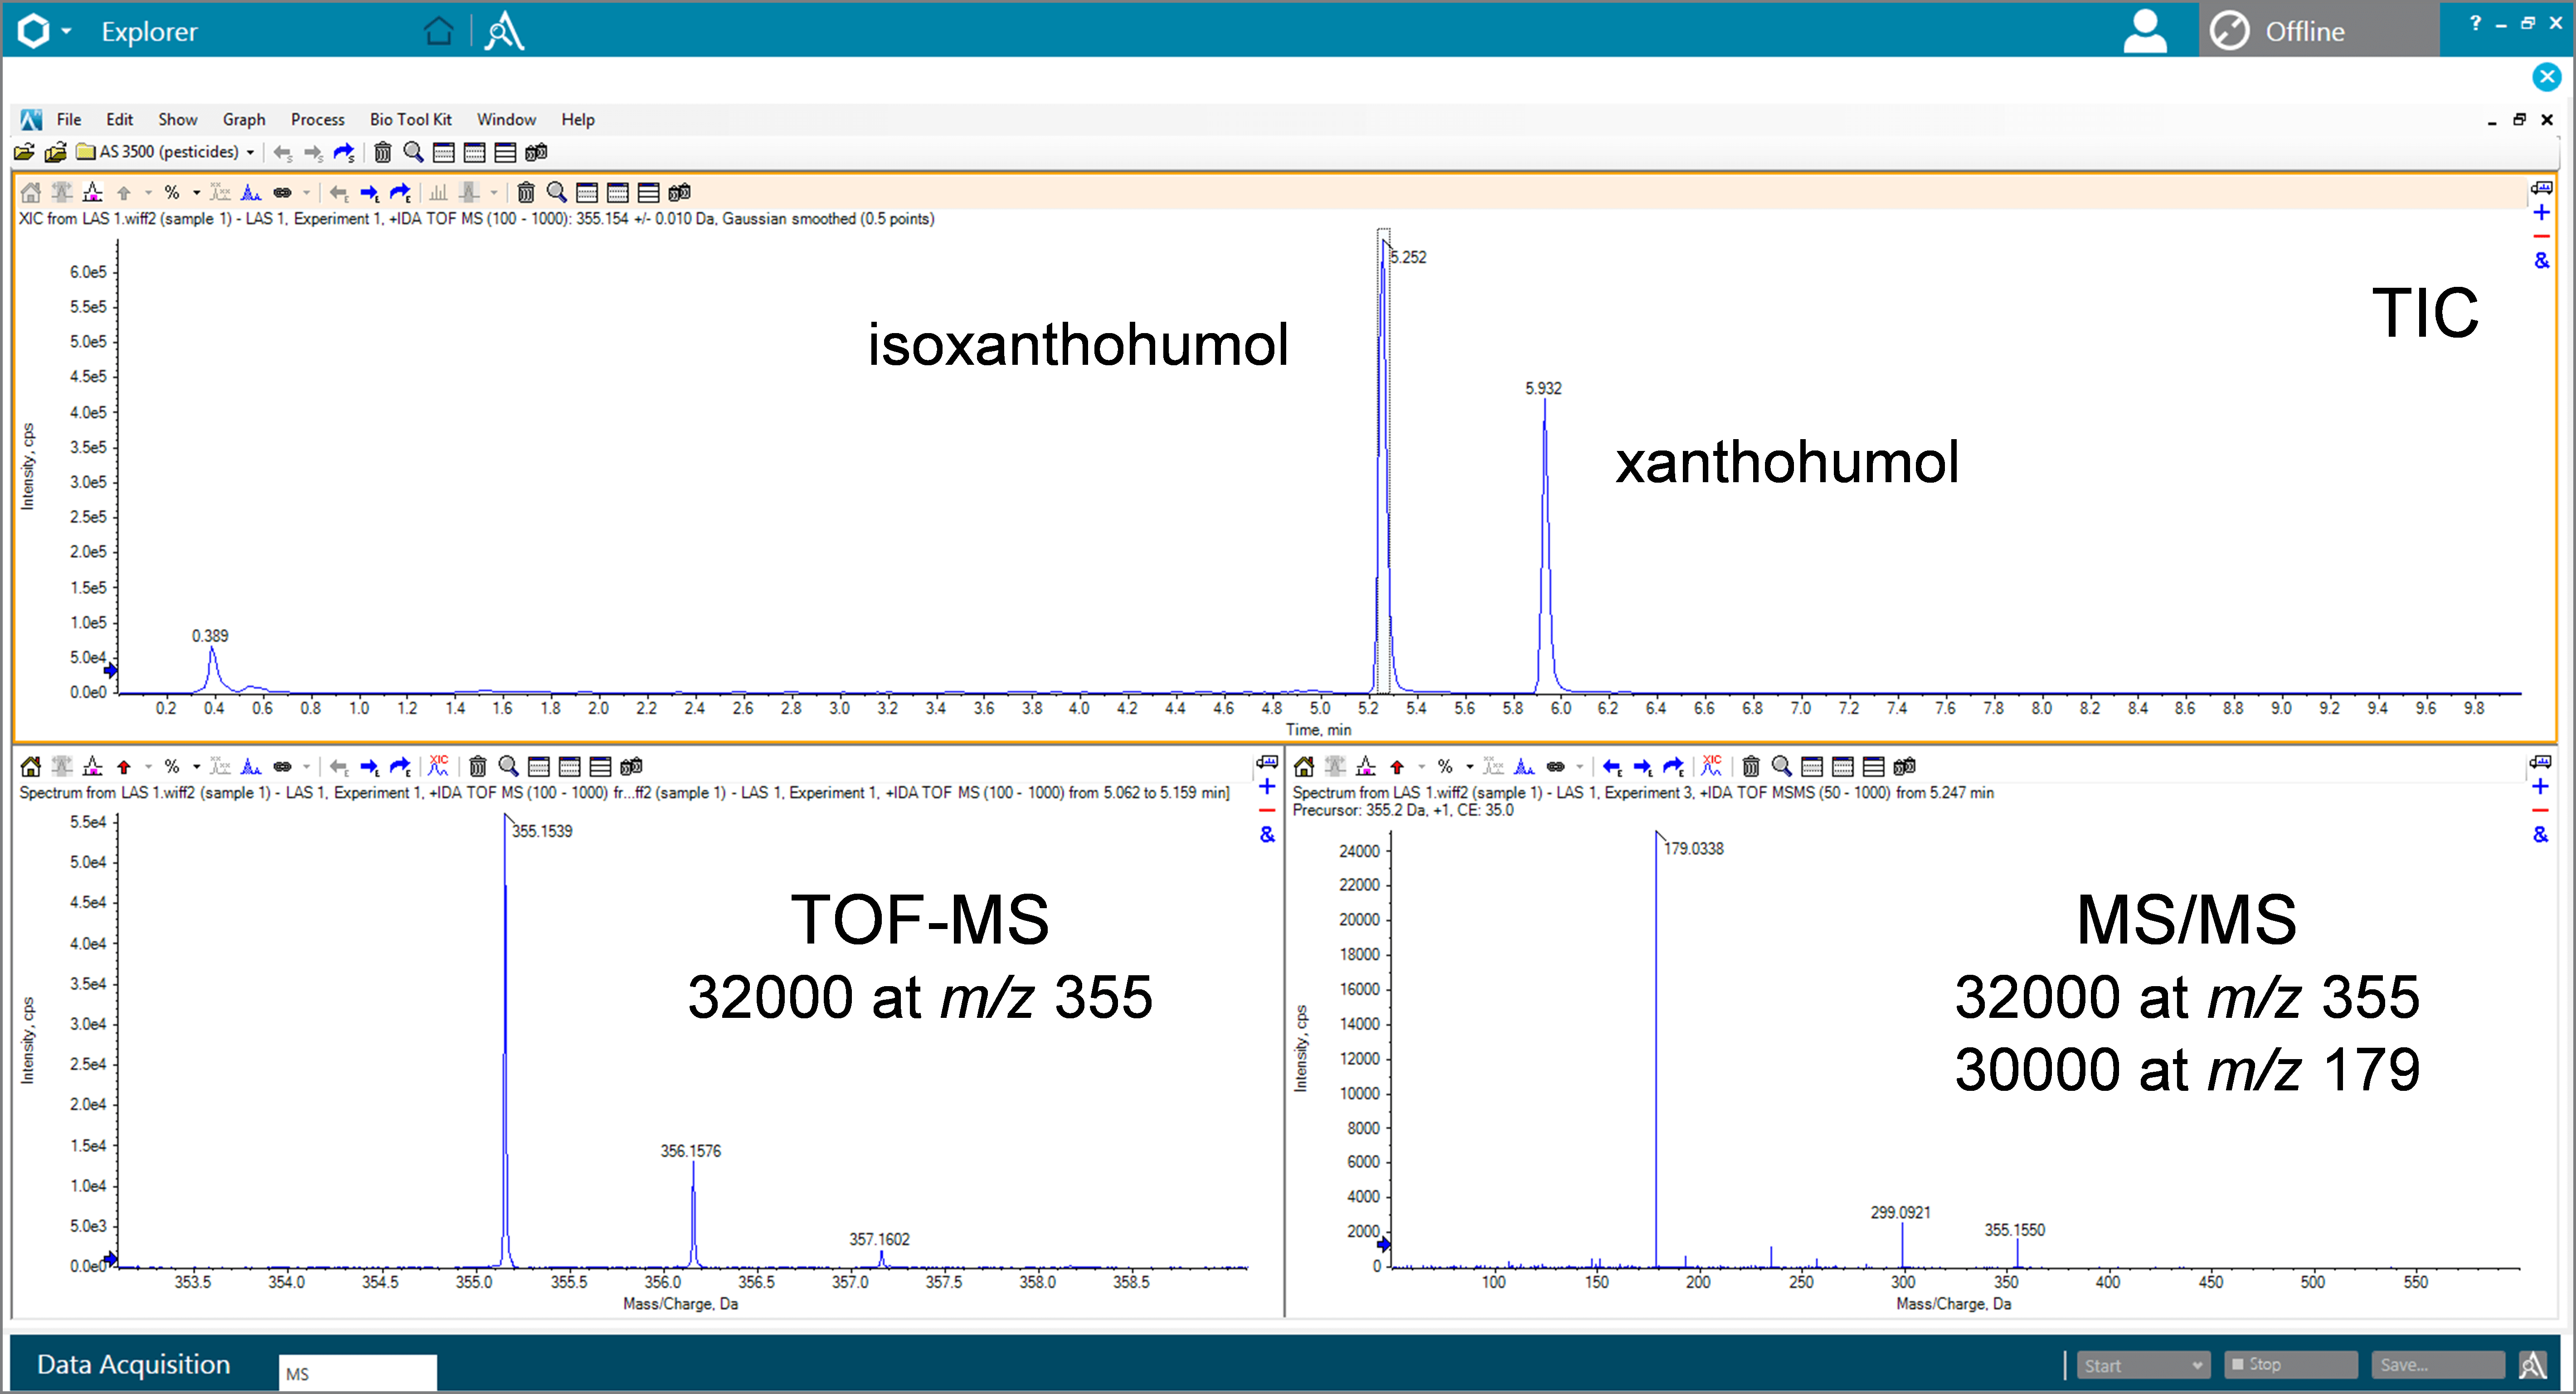
Task: Click the 357.1602 peak label in TOF-MS spectrum
Action: click(879, 1239)
